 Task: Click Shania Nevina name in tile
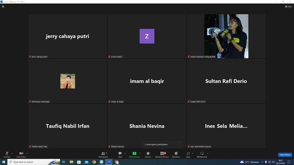click(x=147, y=126)
